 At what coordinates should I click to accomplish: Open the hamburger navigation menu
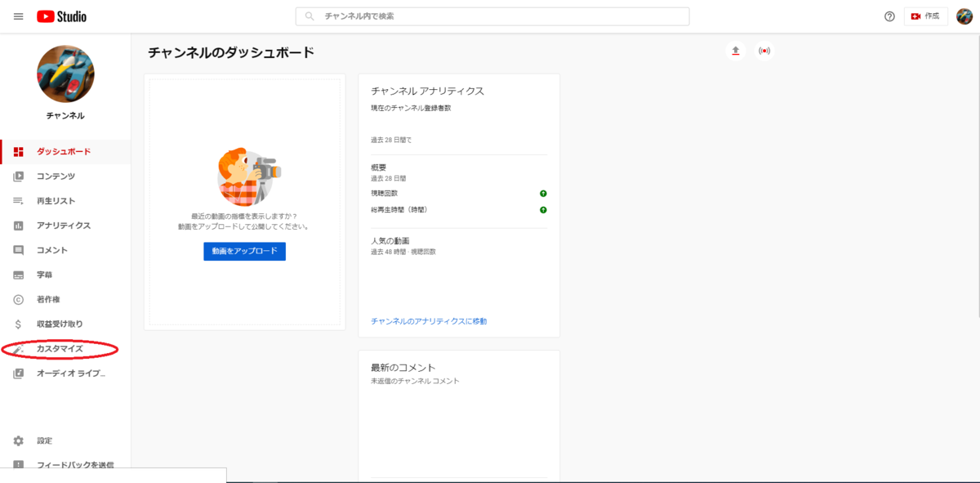[x=18, y=16]
